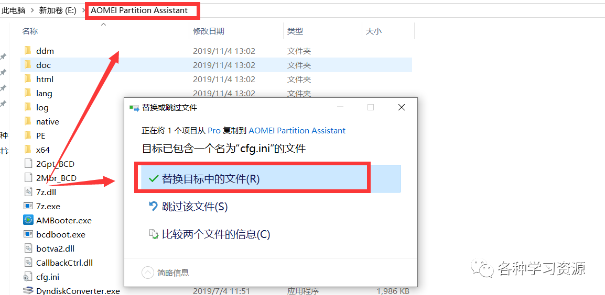
Task: Click the html folder icon
Action: point(27,79)
